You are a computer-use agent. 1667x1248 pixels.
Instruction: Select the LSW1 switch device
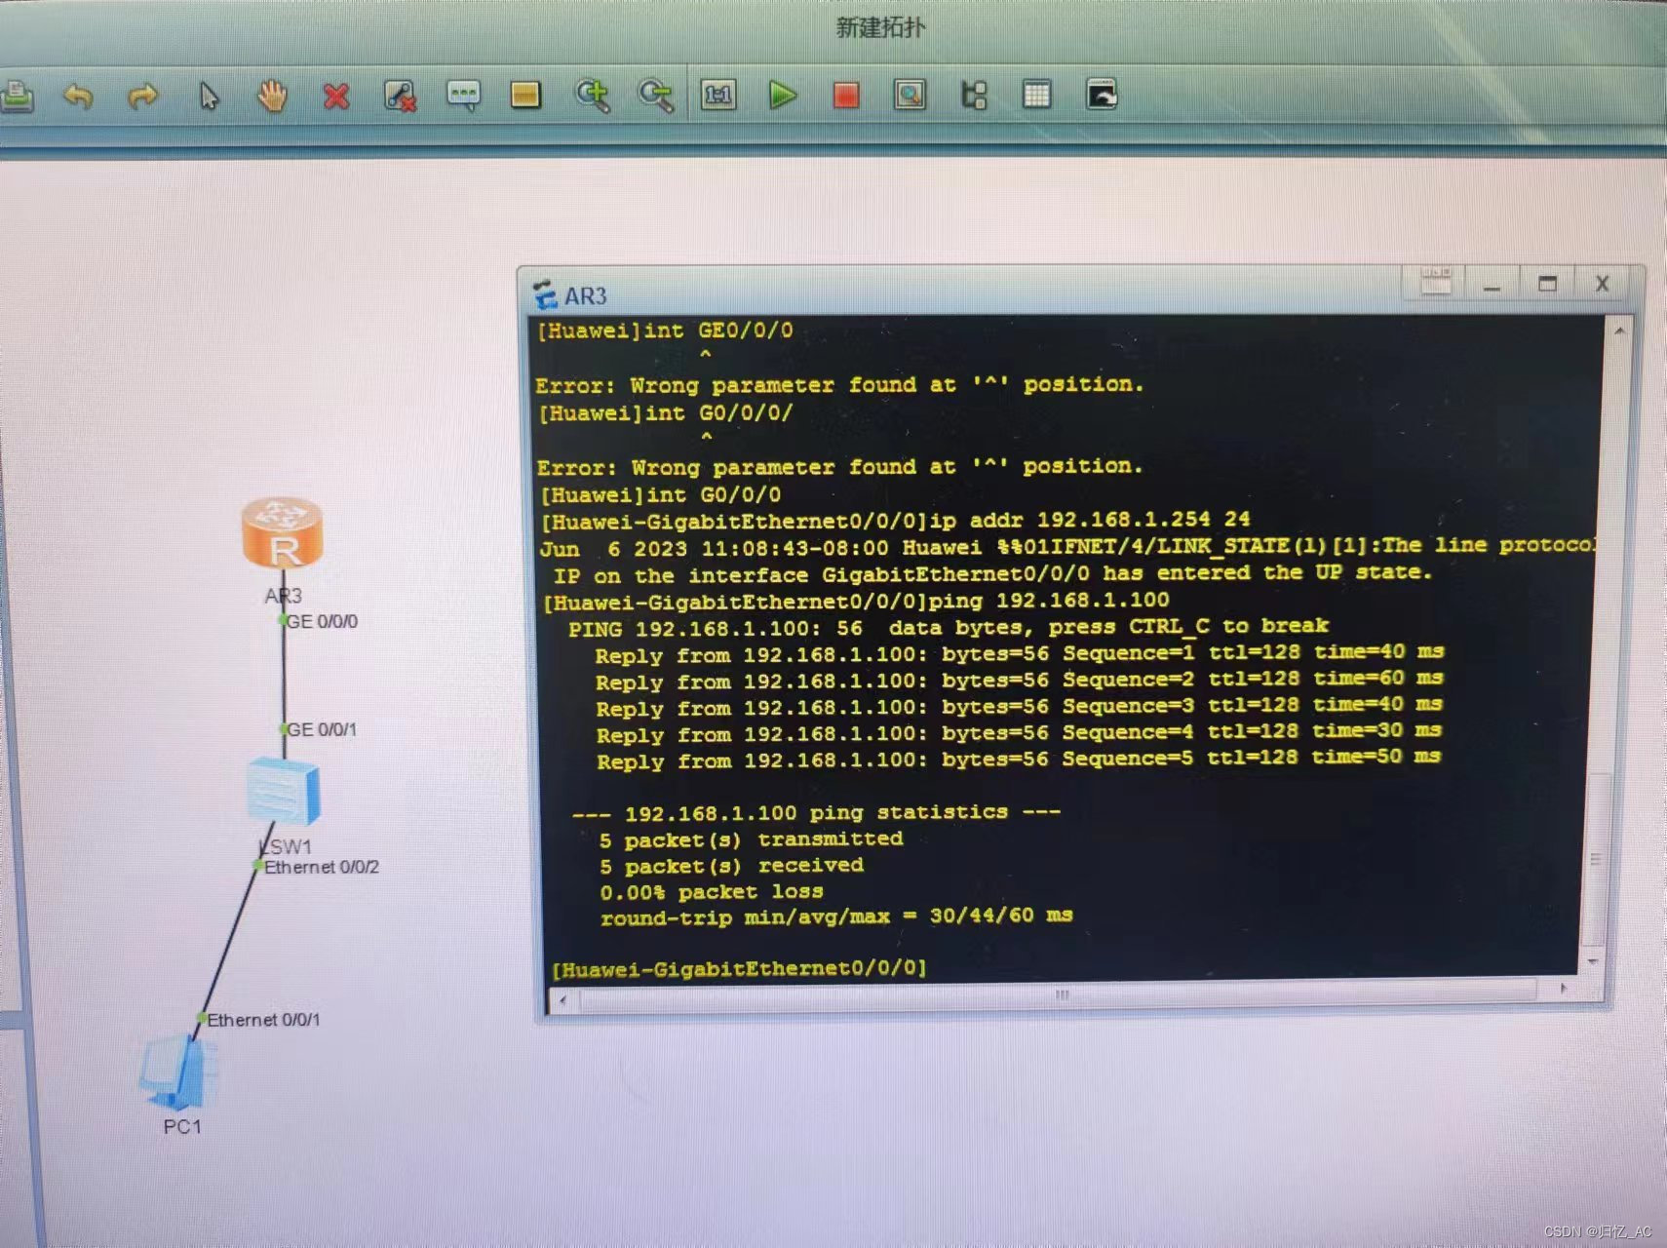(x=284, y=792)
